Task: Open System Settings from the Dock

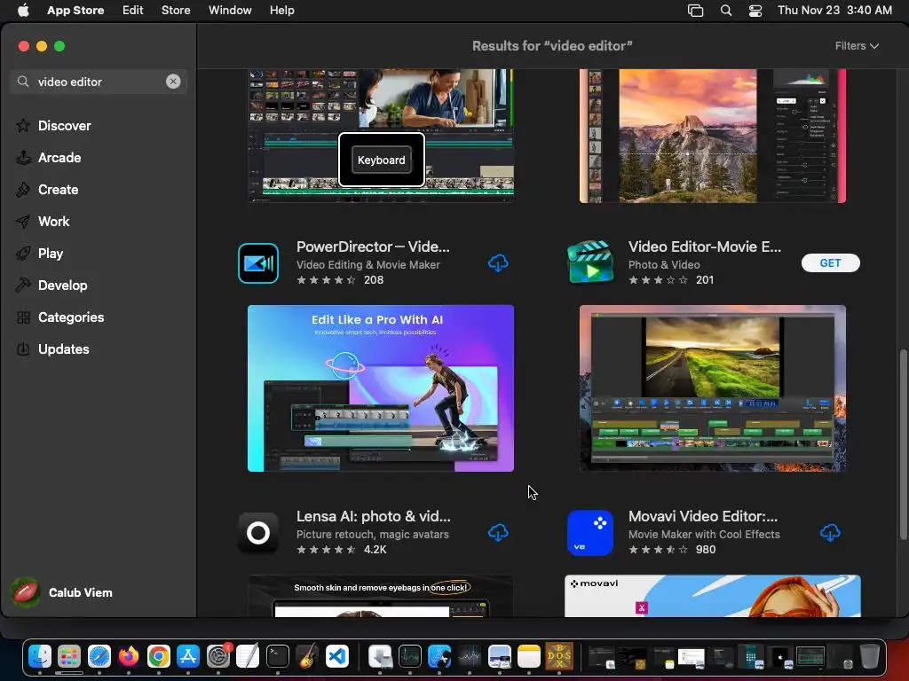Action: tap(218, 657)
